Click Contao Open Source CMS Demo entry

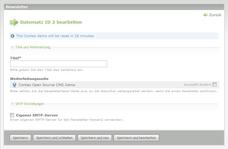coord(47,85)
